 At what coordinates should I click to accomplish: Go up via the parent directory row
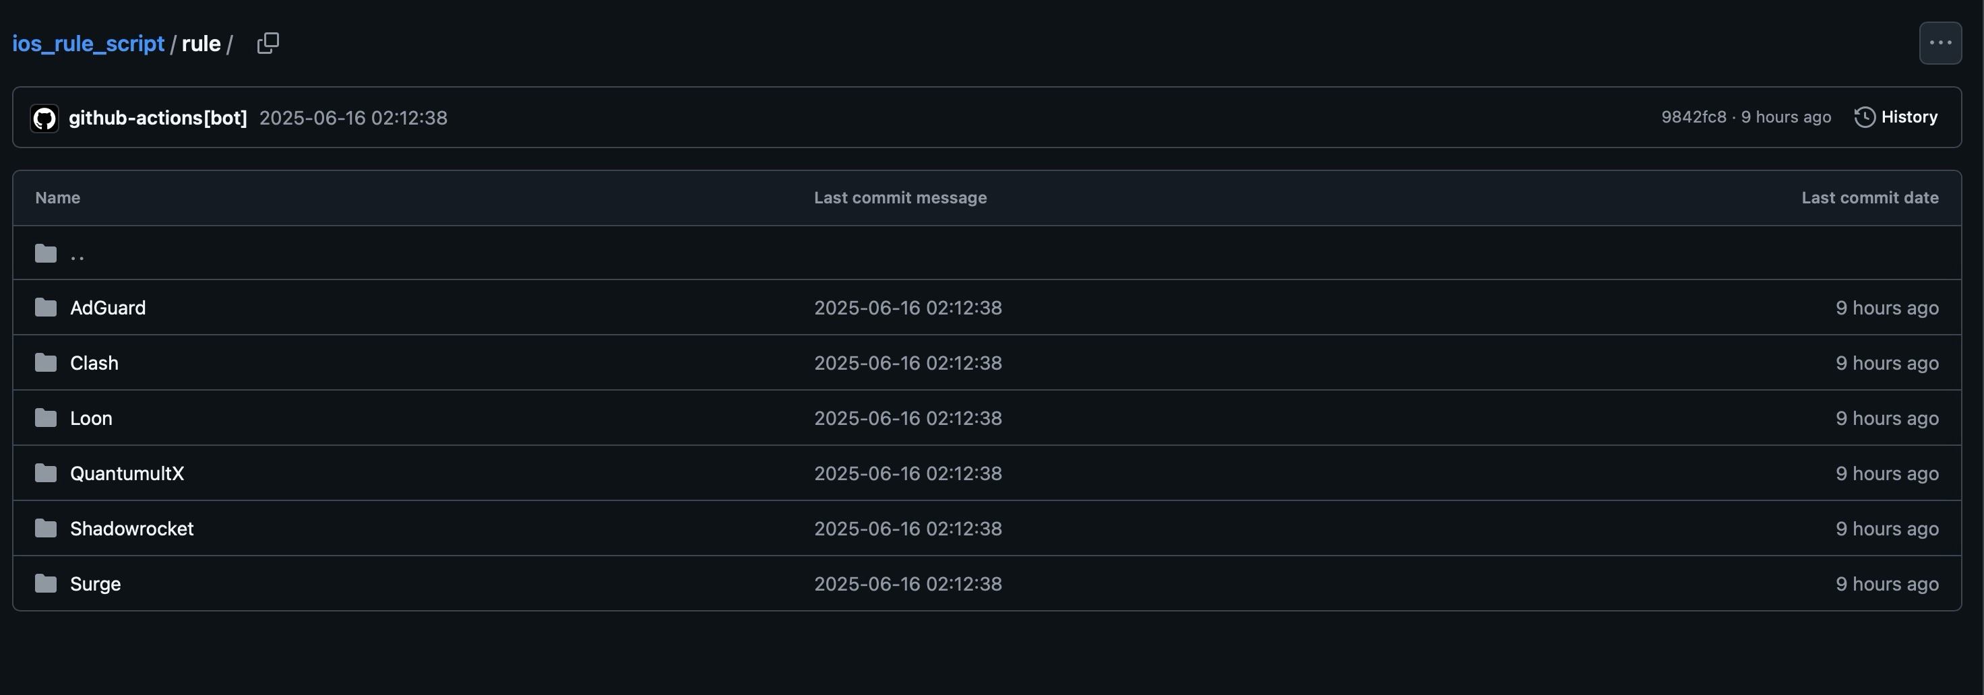(x=987, y=253)
